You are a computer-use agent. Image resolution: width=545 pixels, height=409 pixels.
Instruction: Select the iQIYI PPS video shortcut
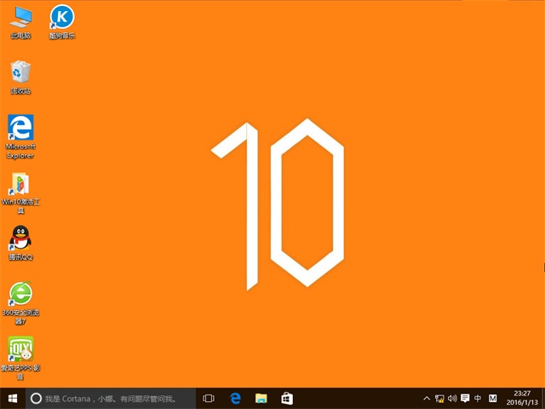(x=20, y=350)
